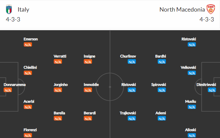Select Insigne in Italy's attack

[89, 56]
